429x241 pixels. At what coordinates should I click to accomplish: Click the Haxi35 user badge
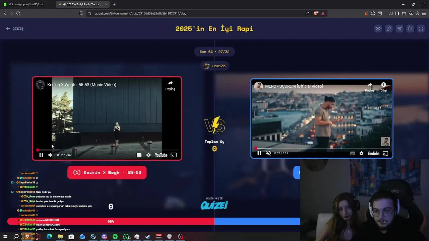214,66
